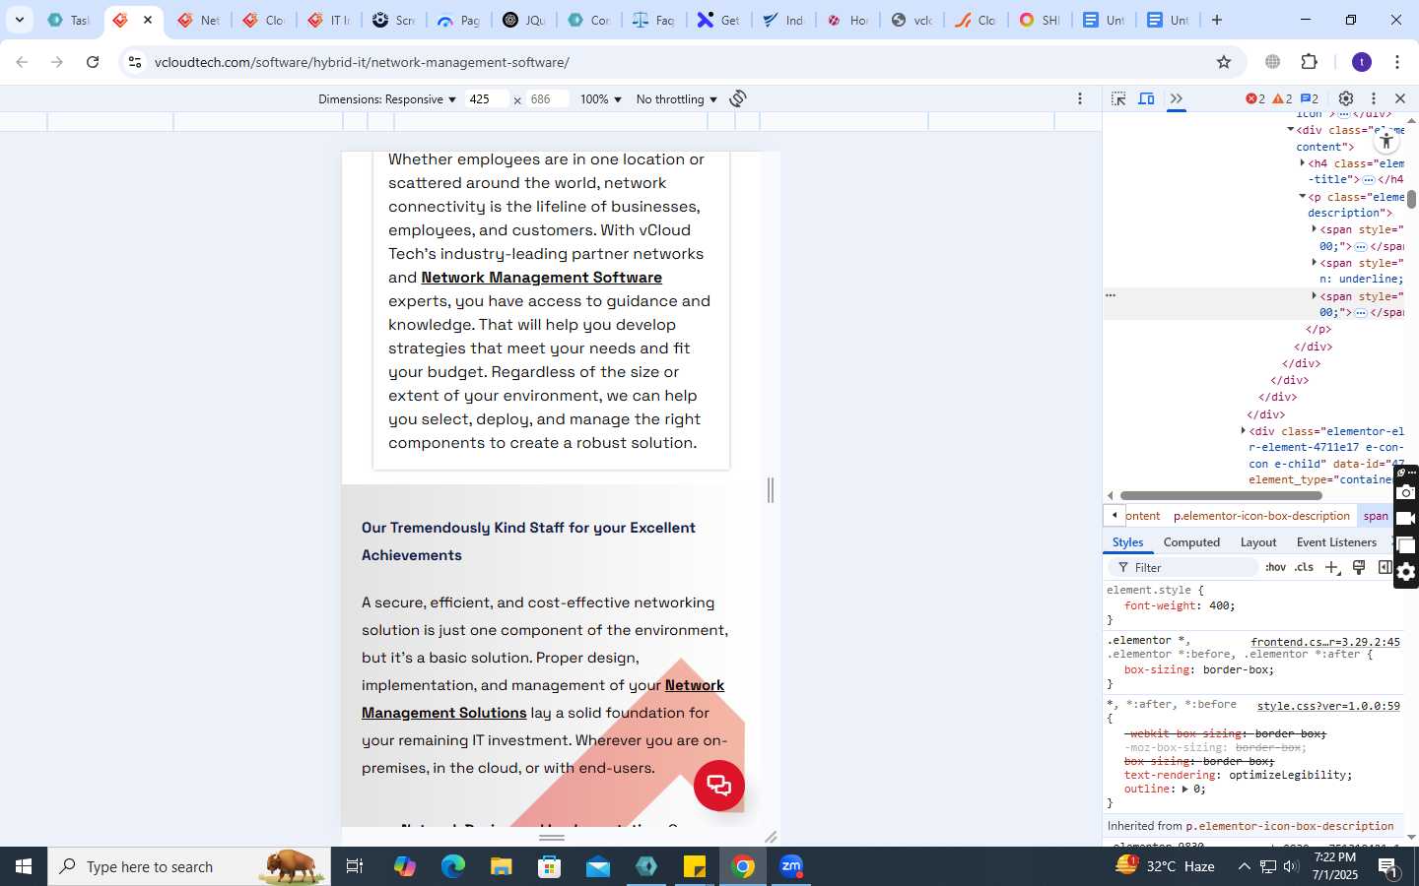Click the Network Management Software link
The height and width of the screenshot is (886, 1419).
click(541, 278)
